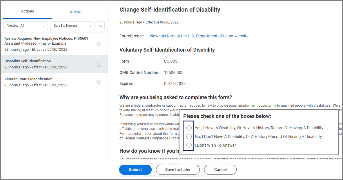Click the 'Please check one of the boxes below' prompt
This screenshot has width=343, height=180.
tap(227, 116)
